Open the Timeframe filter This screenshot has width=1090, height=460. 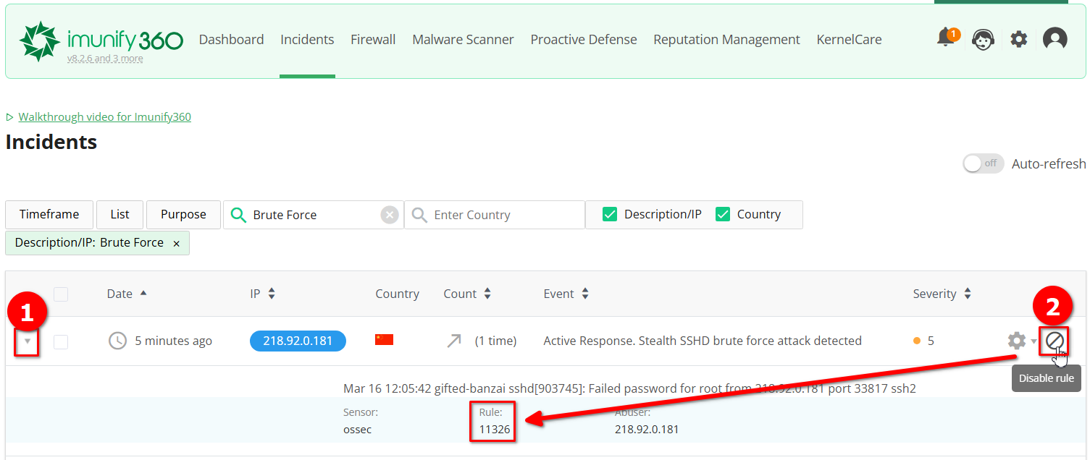(49, 215)
